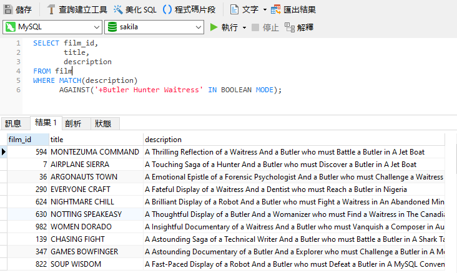The width and height of the screenshot is (457, 273).
Task: Select the MONTEZUMA COMMAND title cell
Action: pos(96,152)
